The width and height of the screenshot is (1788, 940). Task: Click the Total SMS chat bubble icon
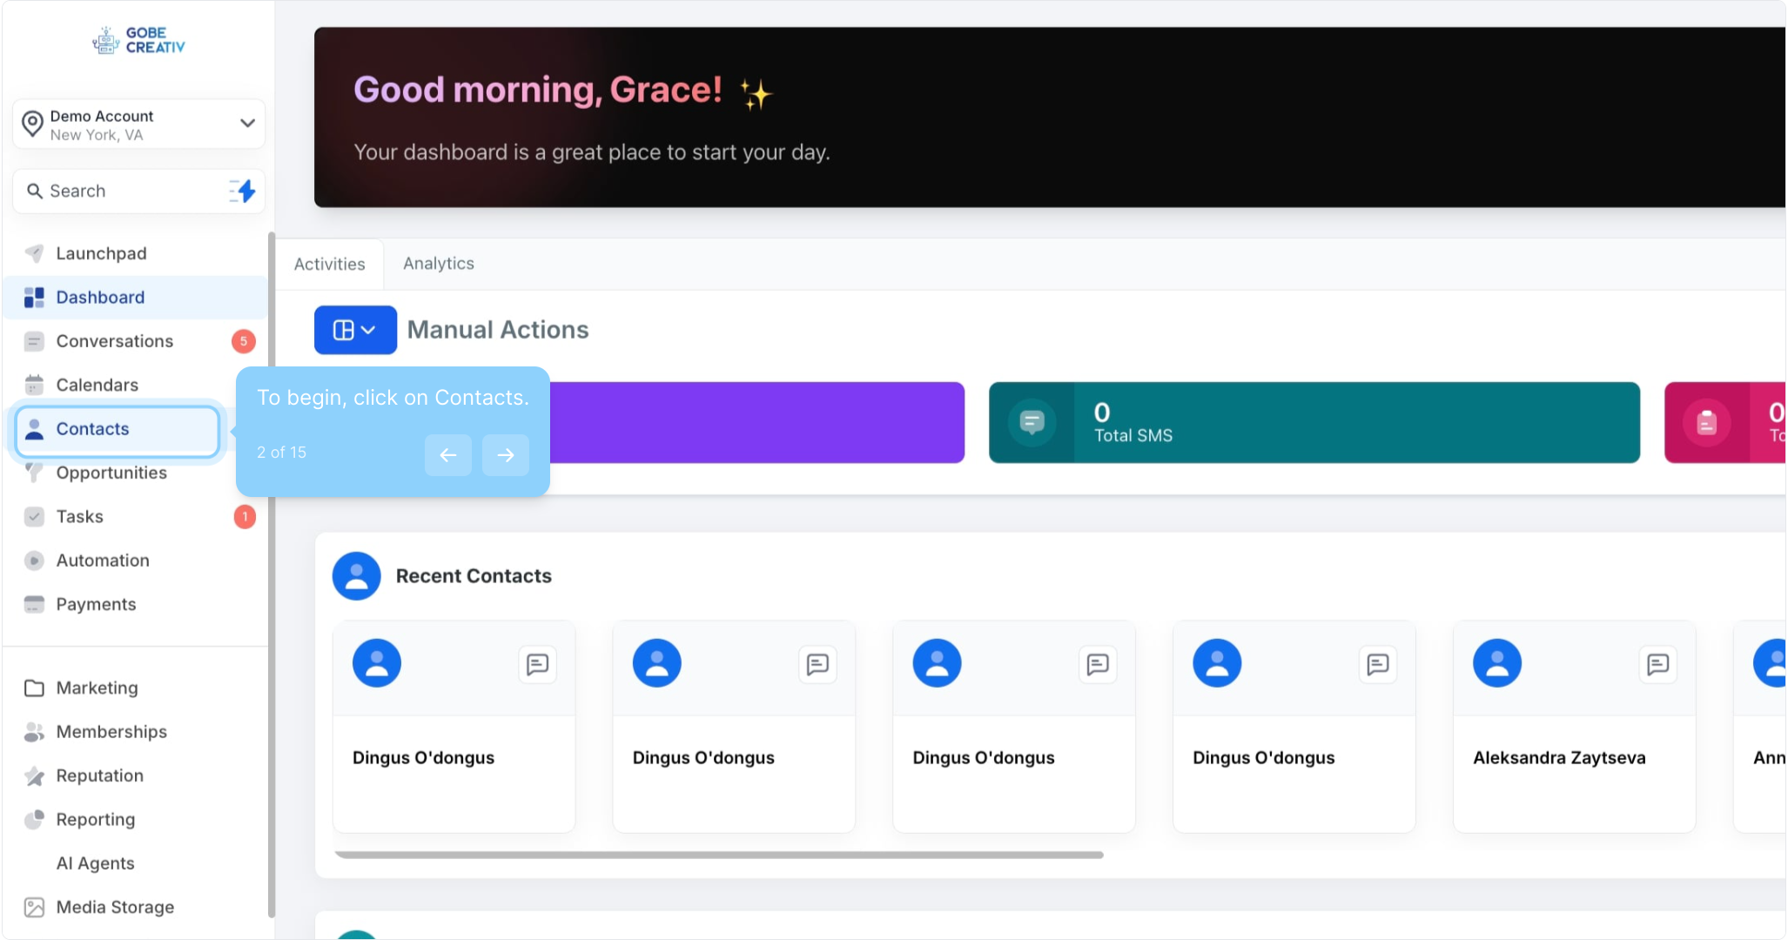1032,423
